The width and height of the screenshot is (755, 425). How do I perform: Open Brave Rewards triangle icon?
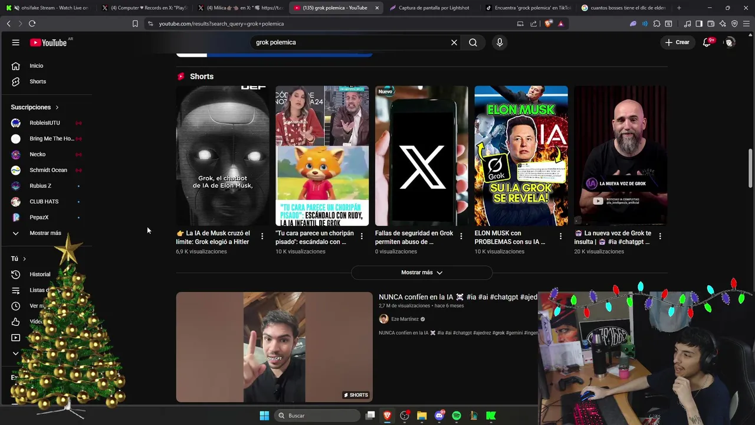coord(560,24)
